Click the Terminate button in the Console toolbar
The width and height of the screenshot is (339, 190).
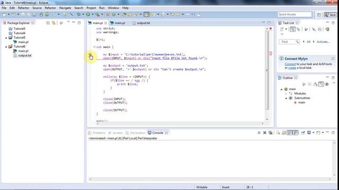point(259,132)
